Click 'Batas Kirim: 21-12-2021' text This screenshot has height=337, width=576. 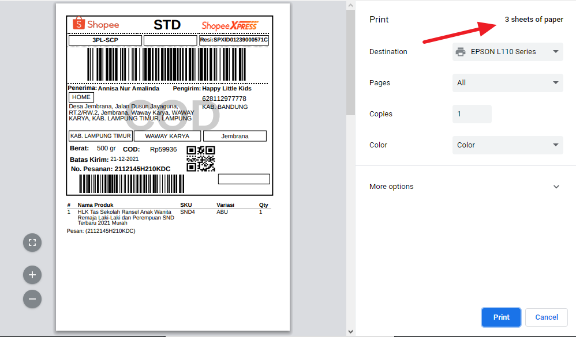click(104, 159)
